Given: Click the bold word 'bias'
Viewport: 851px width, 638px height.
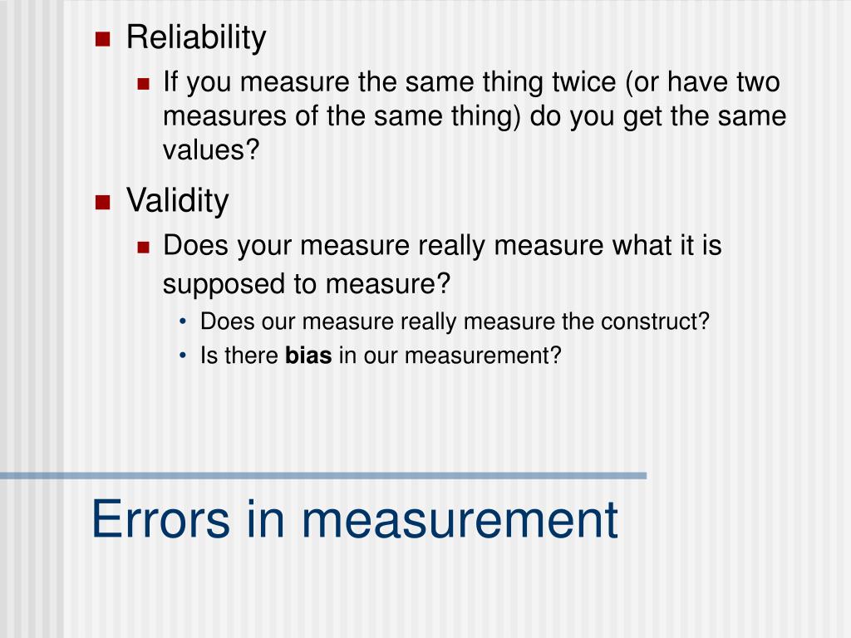Looking at the screenshot, I should click(x=308, y=356).
